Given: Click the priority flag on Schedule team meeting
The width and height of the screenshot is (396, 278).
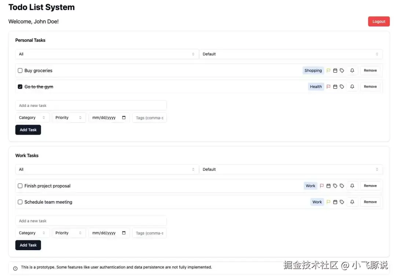Looking at the screenshot, I should click(329, 202).
